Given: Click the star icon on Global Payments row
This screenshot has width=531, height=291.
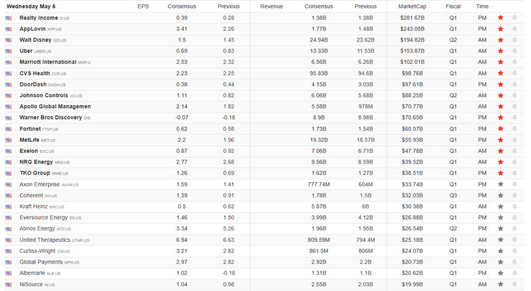Looking at the screenshot, I should 500,262.
